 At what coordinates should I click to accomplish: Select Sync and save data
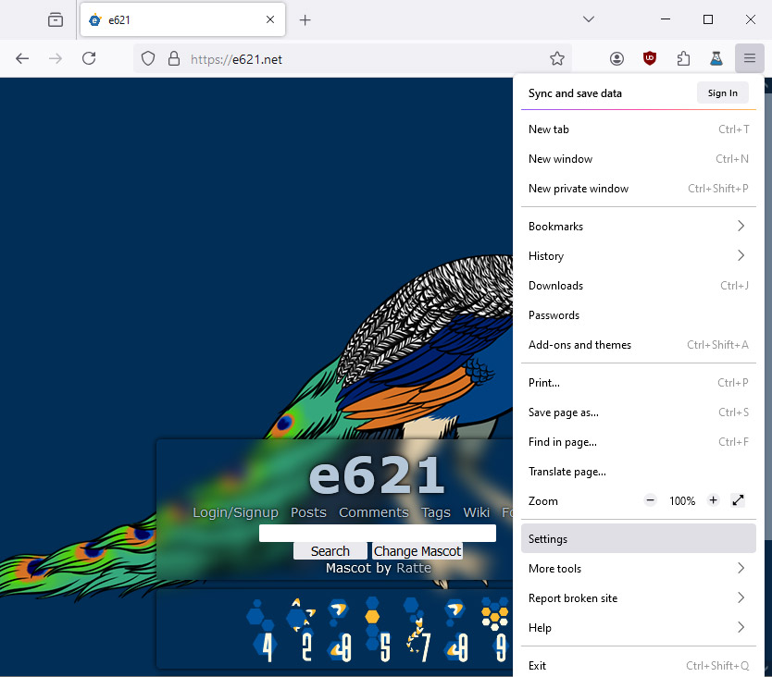coord(575,93)
